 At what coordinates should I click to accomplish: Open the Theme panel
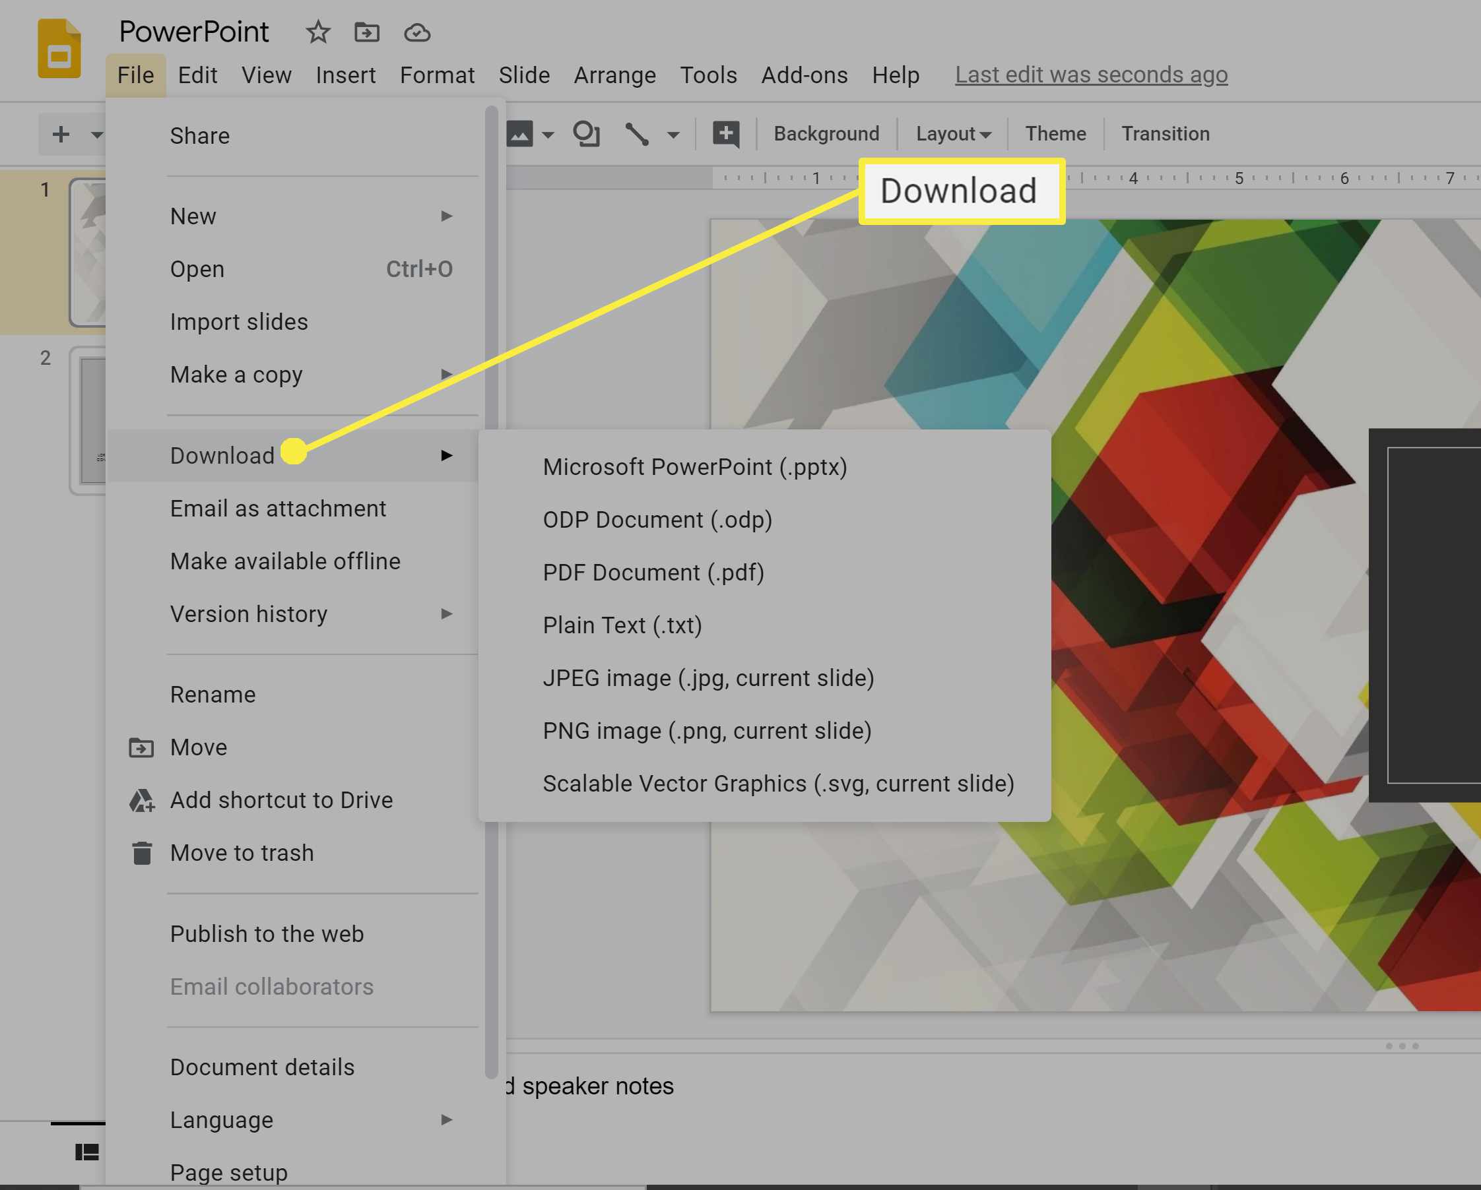coord(1053,133)
